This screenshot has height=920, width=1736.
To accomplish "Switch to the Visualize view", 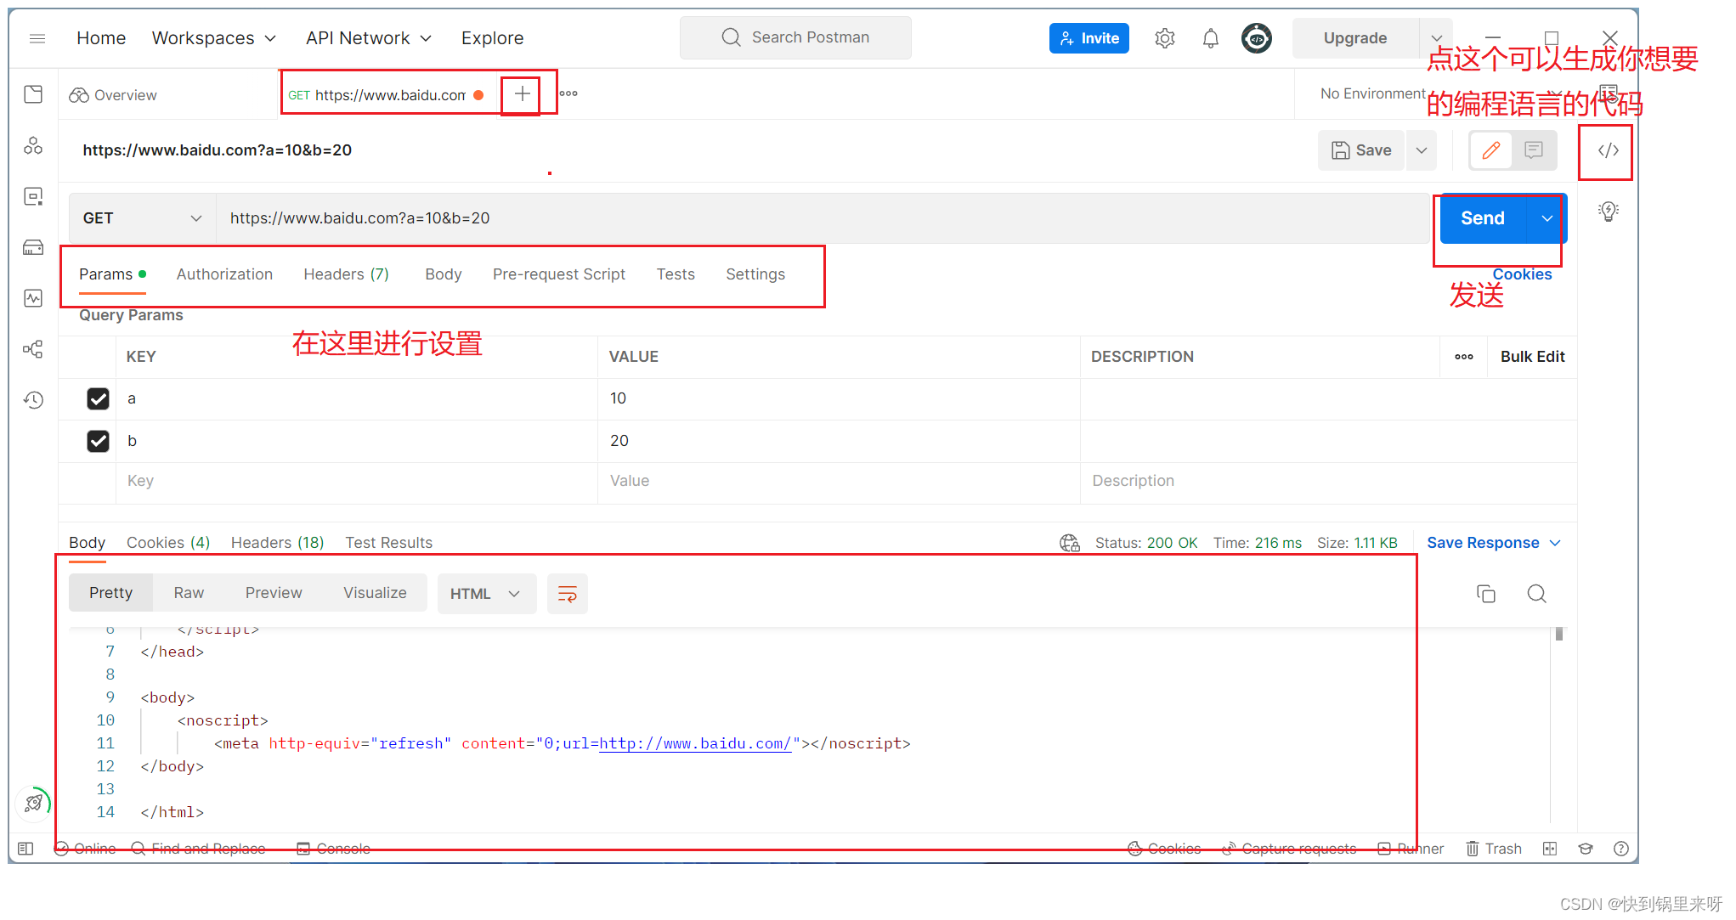I will click(x=375, y=593).
